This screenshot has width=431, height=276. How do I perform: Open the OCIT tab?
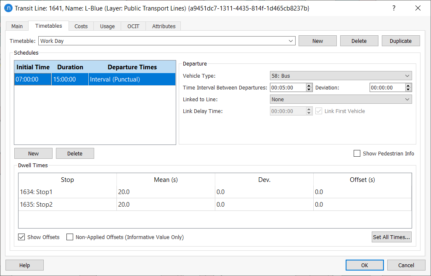(x=133, y=26)
